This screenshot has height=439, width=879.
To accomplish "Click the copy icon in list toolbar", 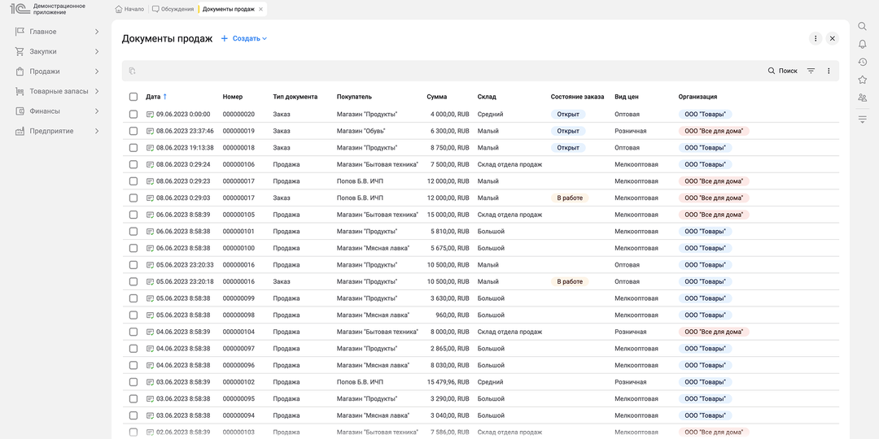I will [x=133, y=71].
